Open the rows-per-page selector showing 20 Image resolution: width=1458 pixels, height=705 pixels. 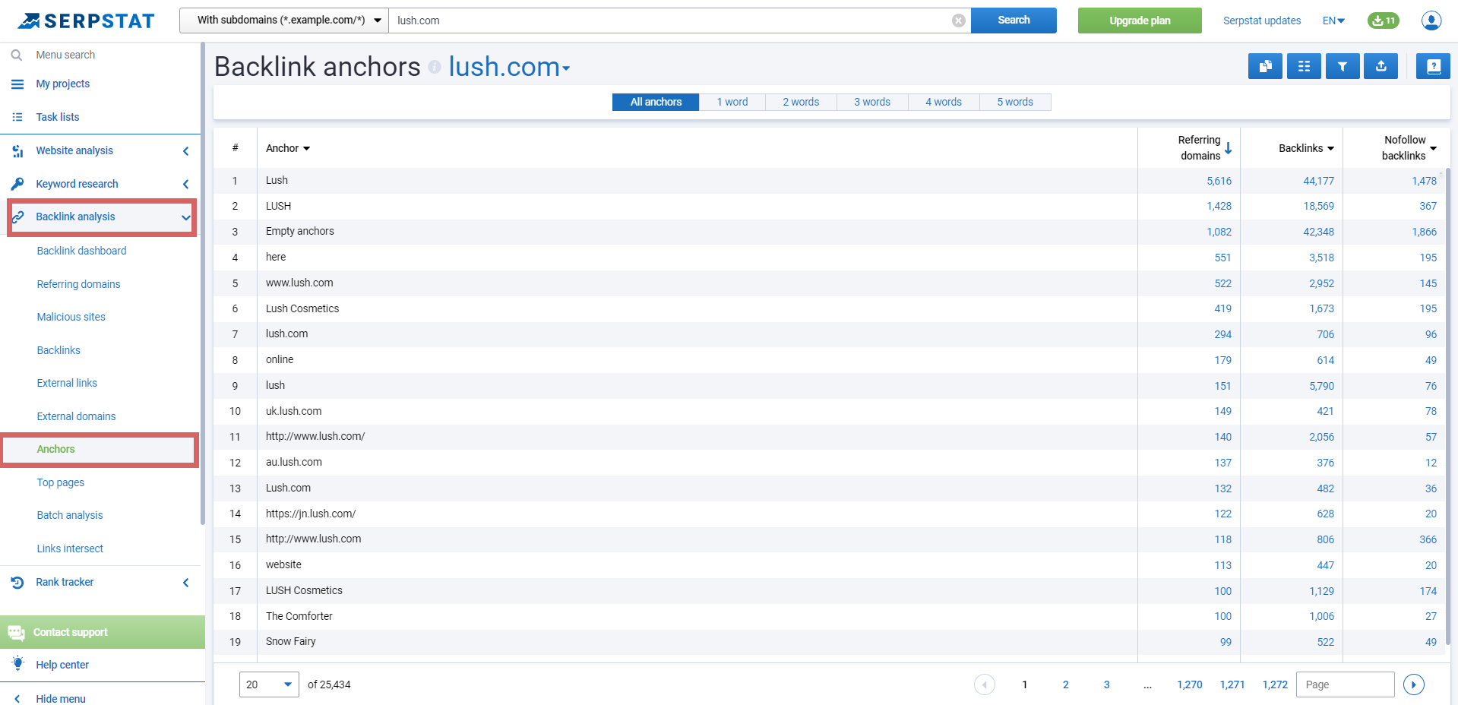coord(268,684)
